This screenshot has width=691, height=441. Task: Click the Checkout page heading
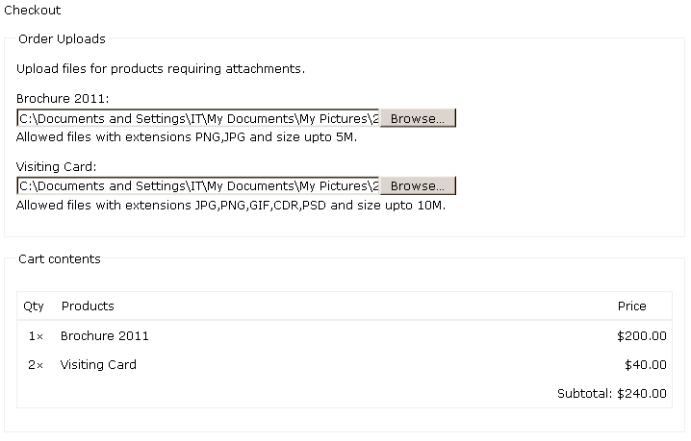click(x=32, y=11)
